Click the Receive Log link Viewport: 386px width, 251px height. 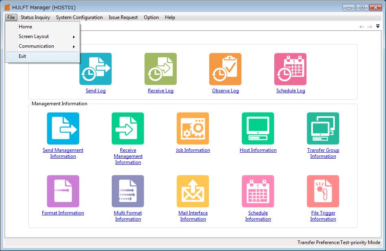[x=160, y=91]
